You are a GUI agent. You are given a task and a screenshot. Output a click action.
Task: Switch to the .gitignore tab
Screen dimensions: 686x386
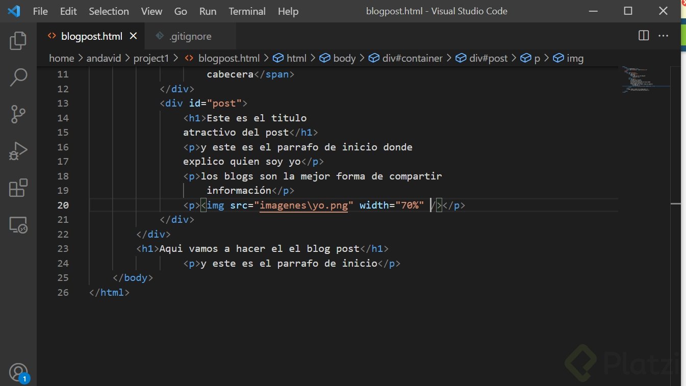(x=190, y=36)
